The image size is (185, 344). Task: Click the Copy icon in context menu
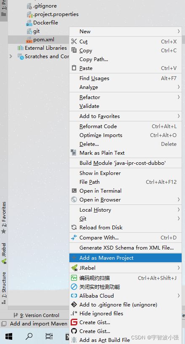pyautogui.click(x=74, y=50)
